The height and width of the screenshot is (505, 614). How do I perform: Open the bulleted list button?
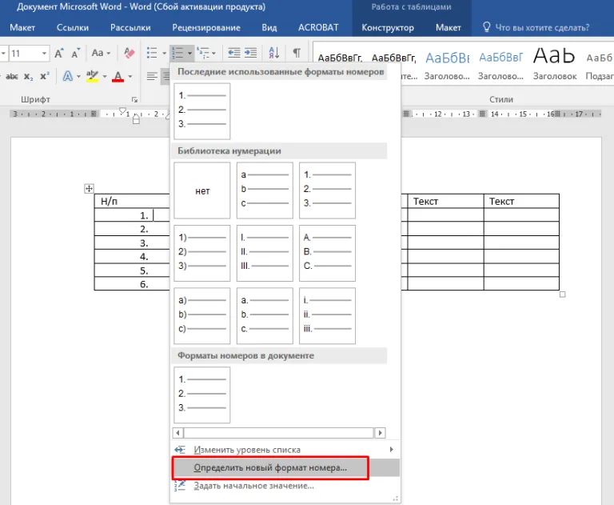click(152, 53)
